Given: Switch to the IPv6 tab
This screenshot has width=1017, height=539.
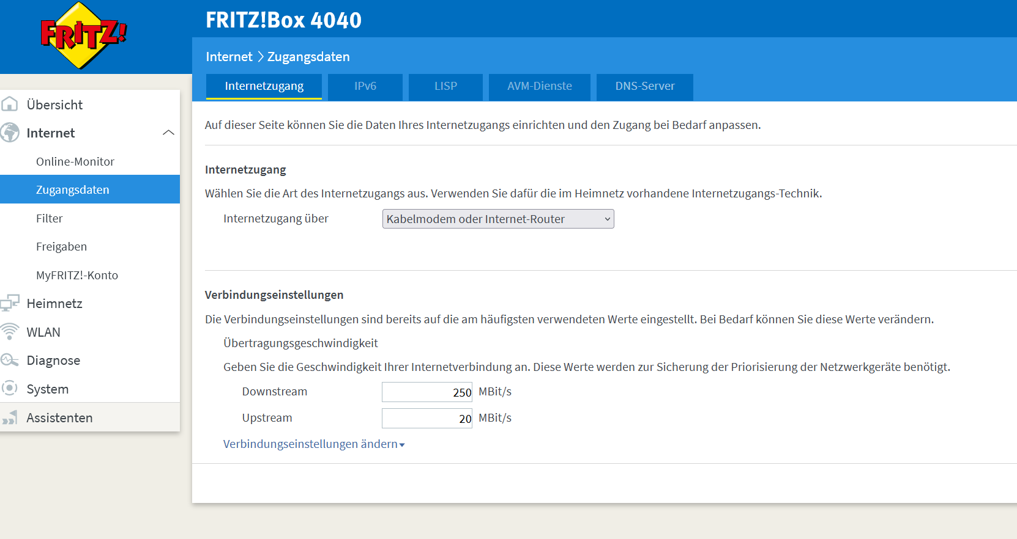Looking at the screenshot, I should coord(365,87).
